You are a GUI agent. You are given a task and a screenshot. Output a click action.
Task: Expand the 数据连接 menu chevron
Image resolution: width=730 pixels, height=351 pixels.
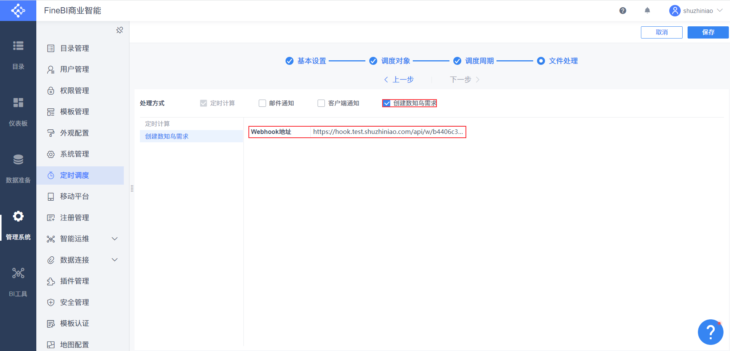tap(115, 260)
